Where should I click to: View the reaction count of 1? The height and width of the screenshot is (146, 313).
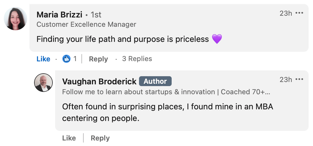click(75, 59)
